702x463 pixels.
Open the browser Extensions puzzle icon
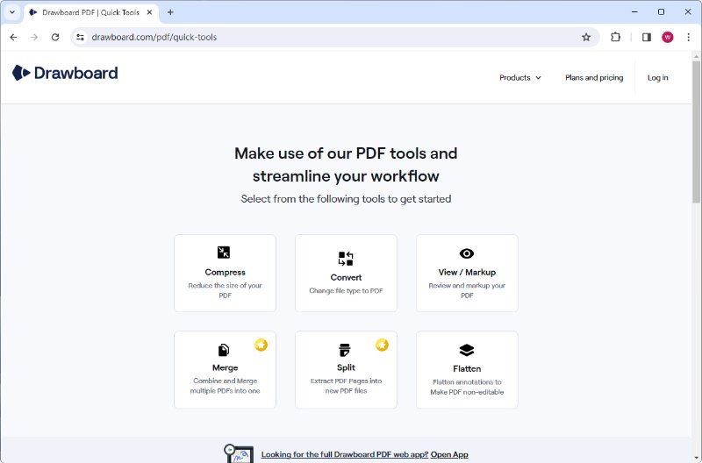pos(615,37)
